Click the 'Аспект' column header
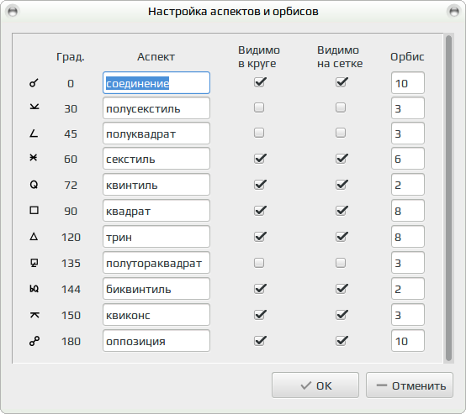This screenshot has width=466, height=414. (156, 57)
